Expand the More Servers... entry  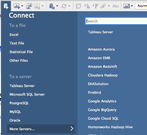coord(41,129)
